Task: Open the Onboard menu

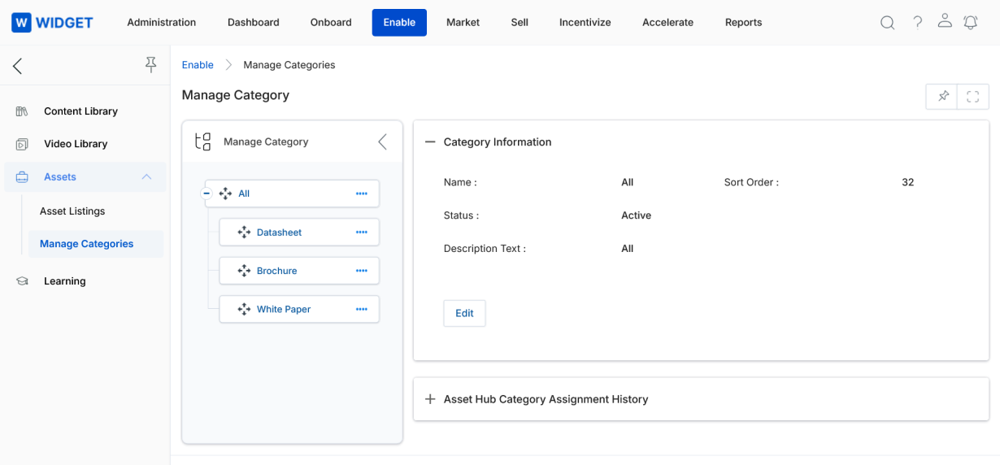Action: tap(331, 23)
